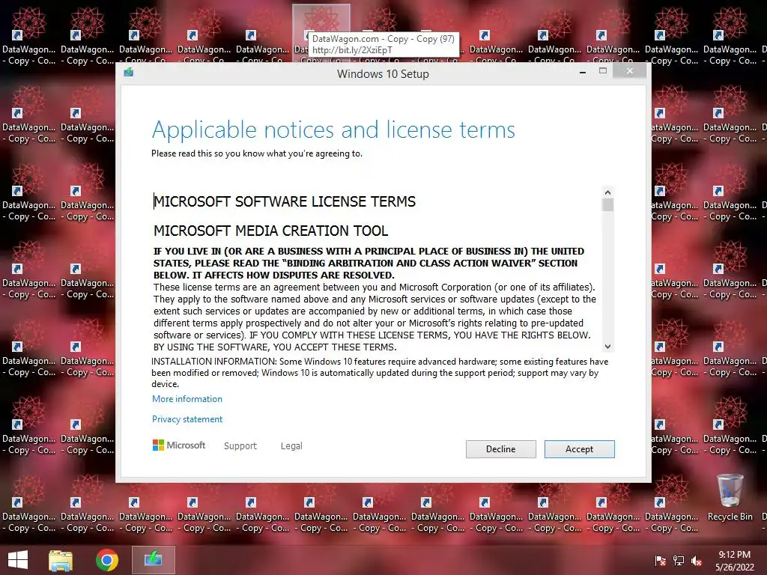Close the Windows 10 Setup window
767x575 pixels.
pyautogui.click(x=629, y=71)
